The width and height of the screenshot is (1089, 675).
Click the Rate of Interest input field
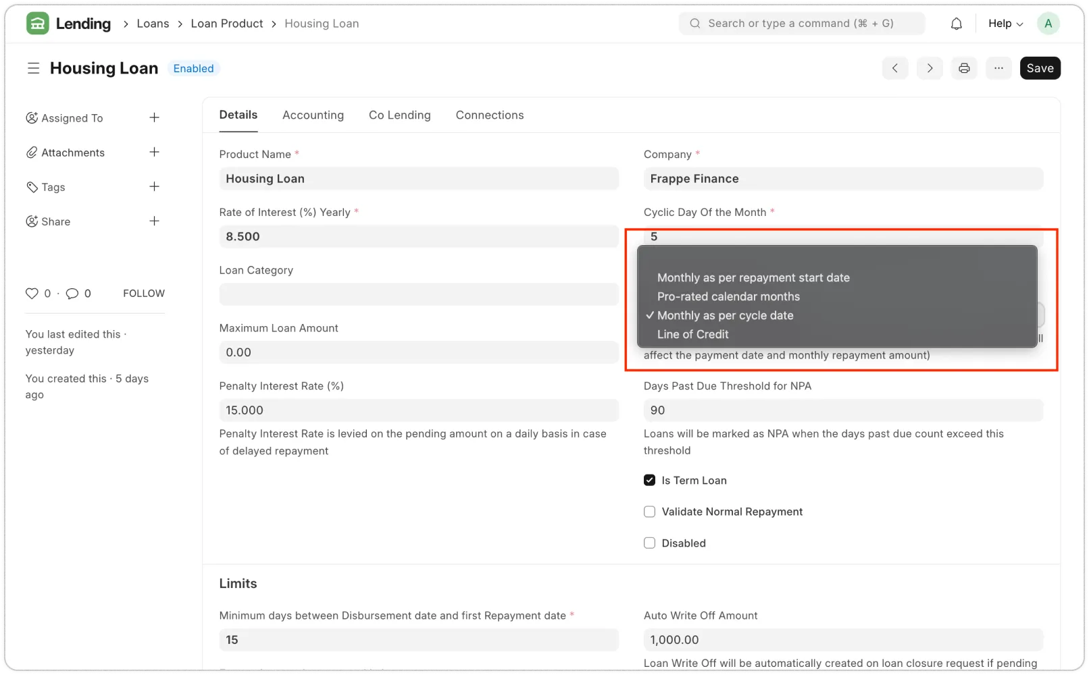(x=418, y=236)
